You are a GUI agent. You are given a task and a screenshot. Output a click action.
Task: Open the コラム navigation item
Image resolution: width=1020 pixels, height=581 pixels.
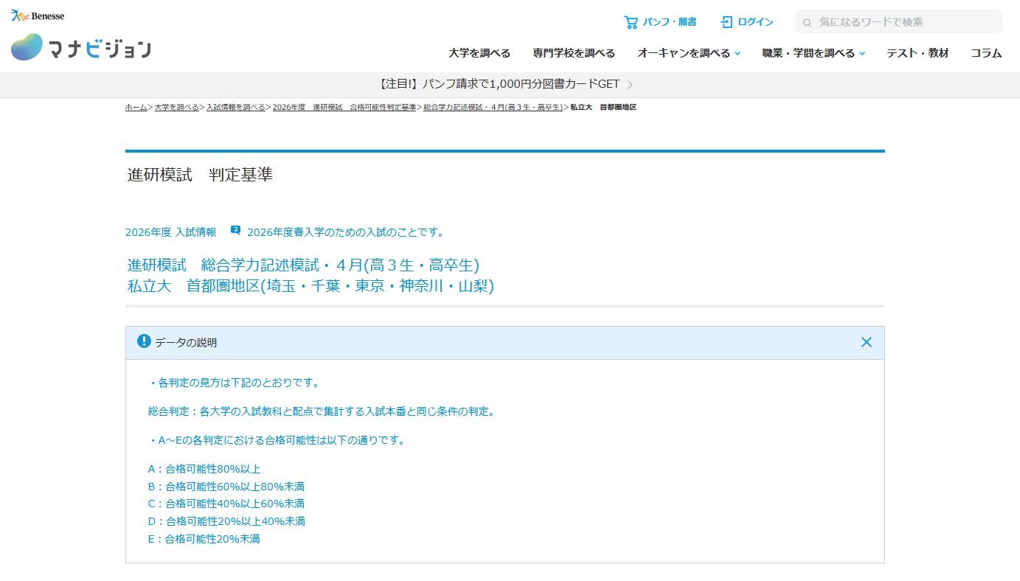[986, 52]
